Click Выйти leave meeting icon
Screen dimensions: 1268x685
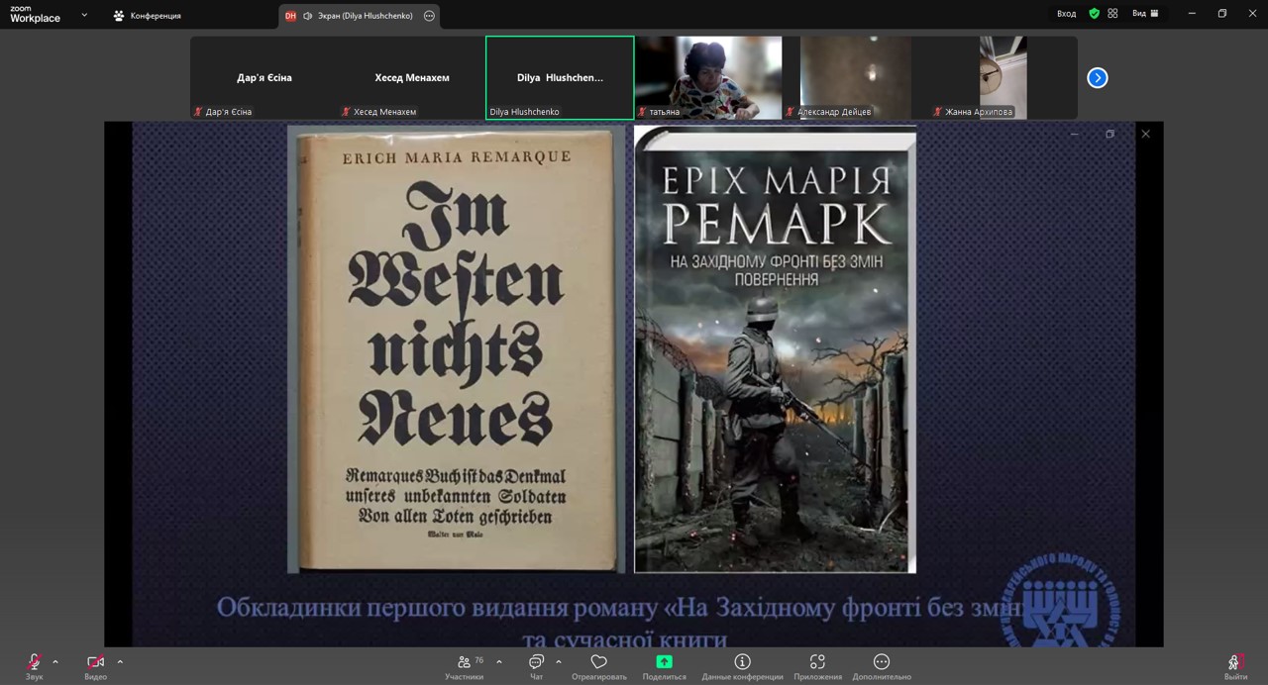tap(1235, 661)
